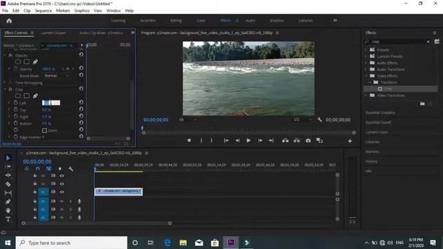
Task: Click Extract button in Program Monitor
Action: (x=297, y=140)
